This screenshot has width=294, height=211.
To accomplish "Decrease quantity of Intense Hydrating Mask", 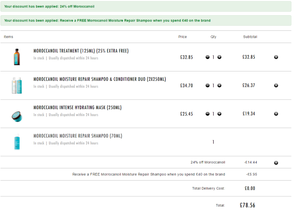I will pos(207,114).
